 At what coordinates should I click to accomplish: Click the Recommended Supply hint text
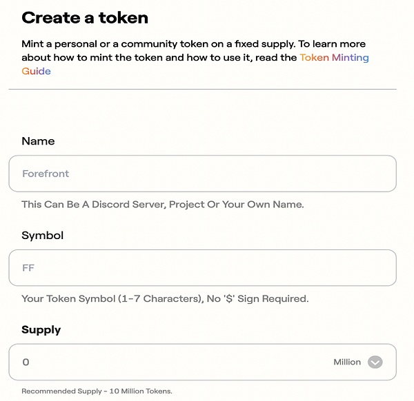[x=97, y=391]
